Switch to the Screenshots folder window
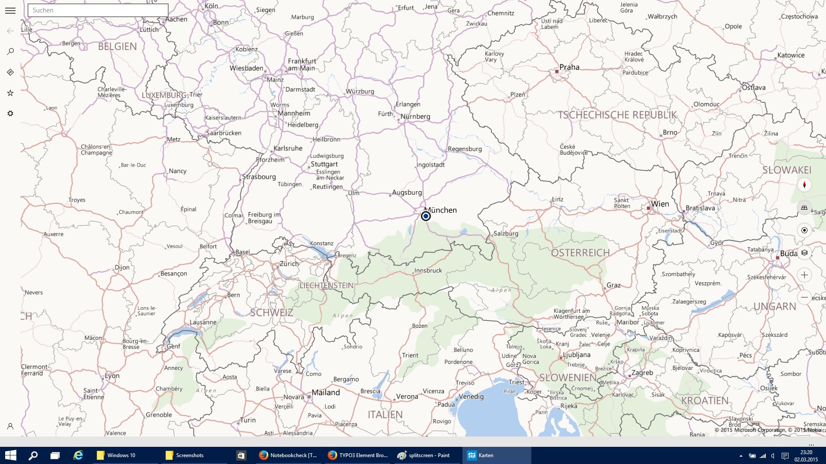The image size is (826, 464). (194, 455)
